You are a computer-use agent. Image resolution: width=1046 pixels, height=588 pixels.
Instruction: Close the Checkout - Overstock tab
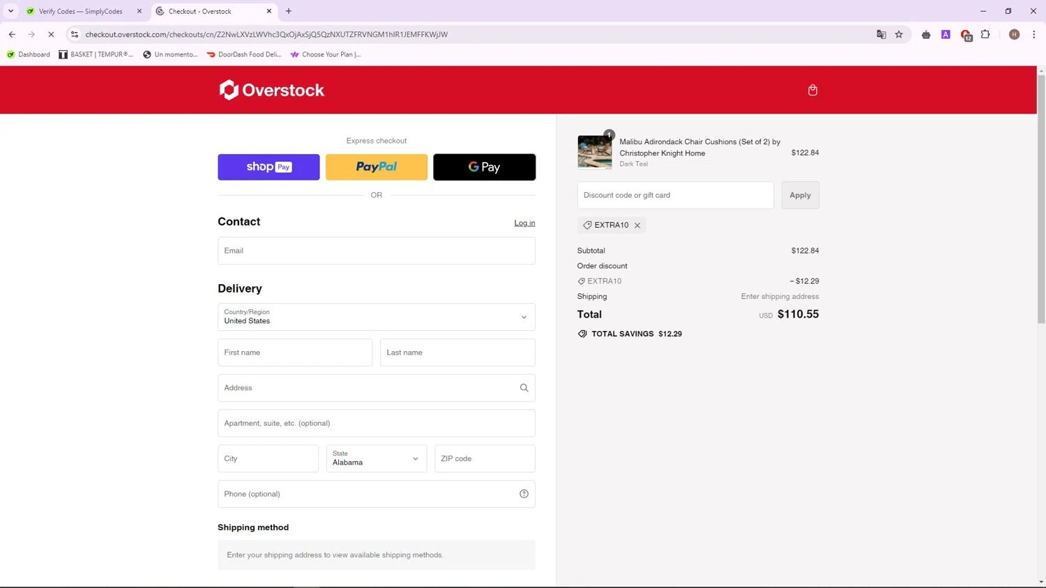point(269,11)
